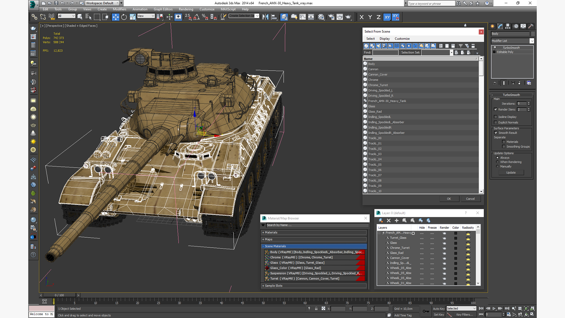Viewport: 565px width, 318px height.
Task: Toggle Display Cameras filter in Select From Scene
Action: pos(385,46)
